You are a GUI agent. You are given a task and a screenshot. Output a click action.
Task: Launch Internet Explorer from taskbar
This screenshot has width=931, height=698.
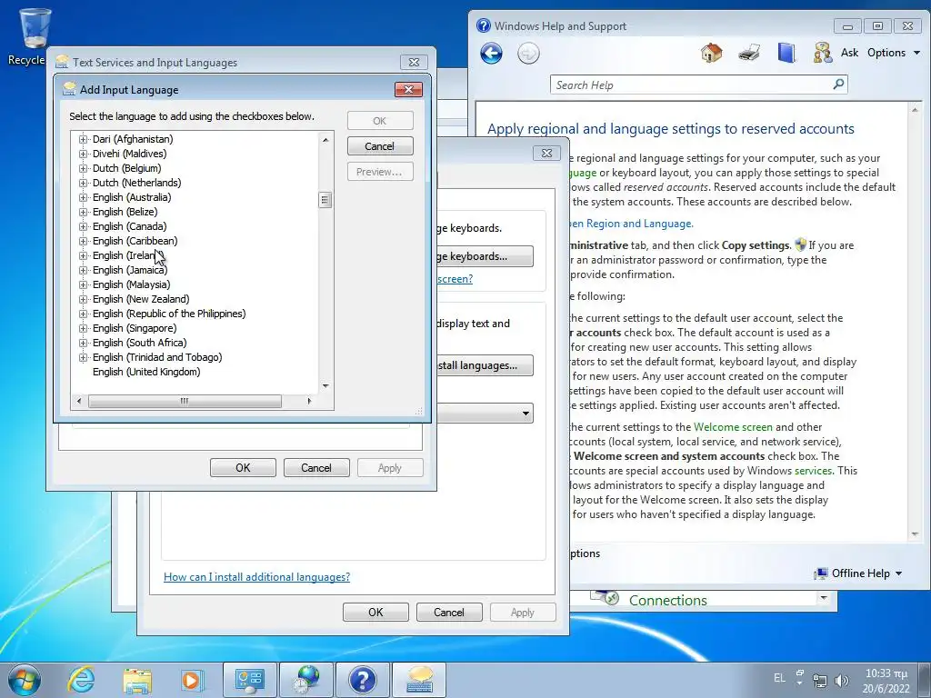[81, 680]
